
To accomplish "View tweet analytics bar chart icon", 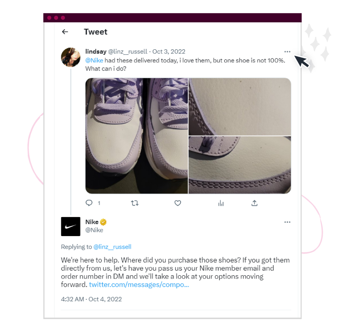I will (x=221, y=203).
